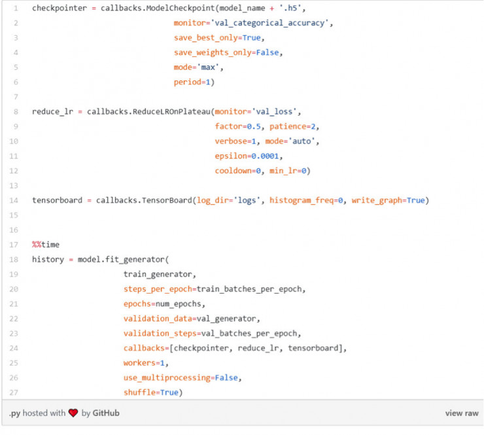This screenshot has height=435, width=484.
Task: Click line number 8 beside reduce_lr
Action: 16,112
